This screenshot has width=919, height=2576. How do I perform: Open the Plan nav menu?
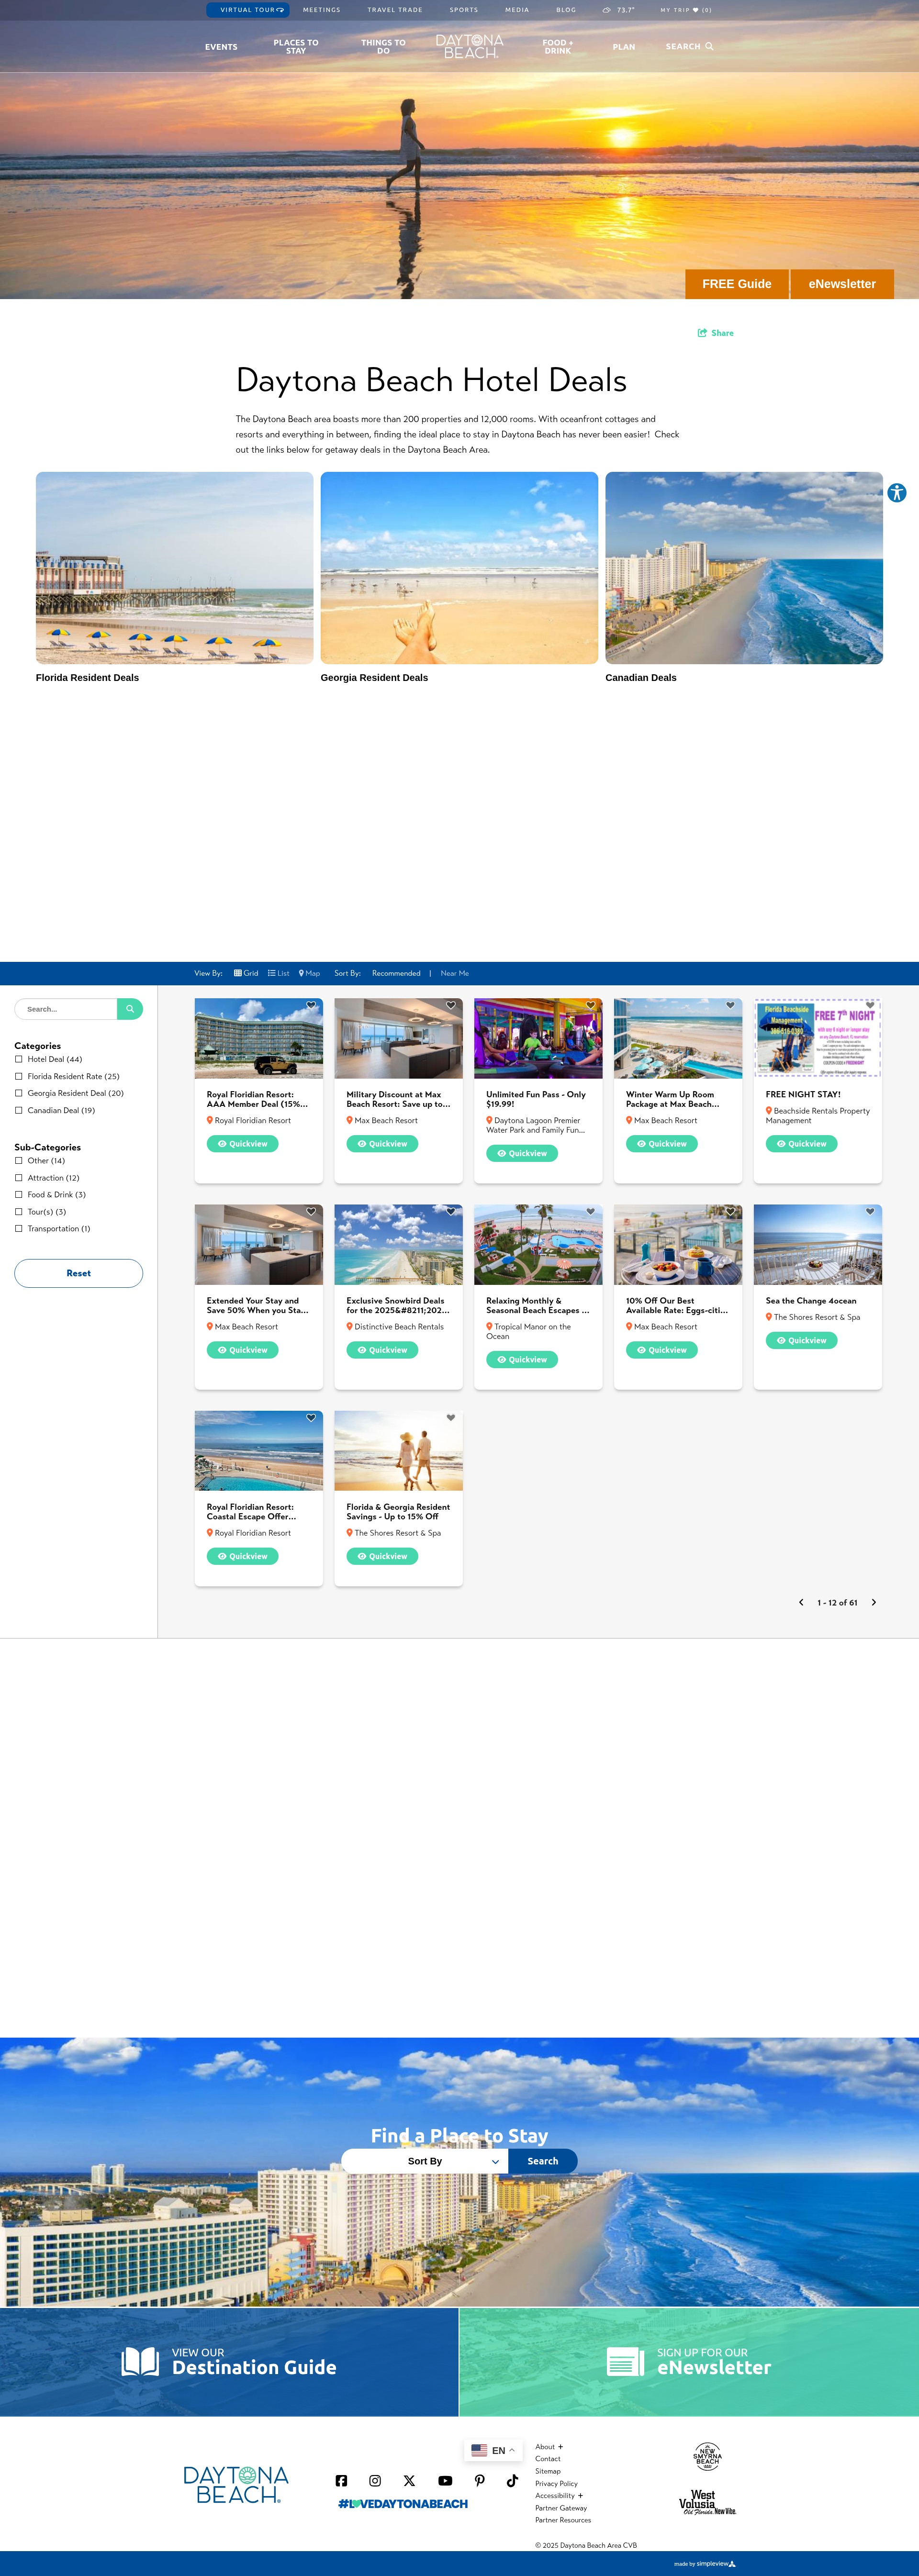pos(624,47)
